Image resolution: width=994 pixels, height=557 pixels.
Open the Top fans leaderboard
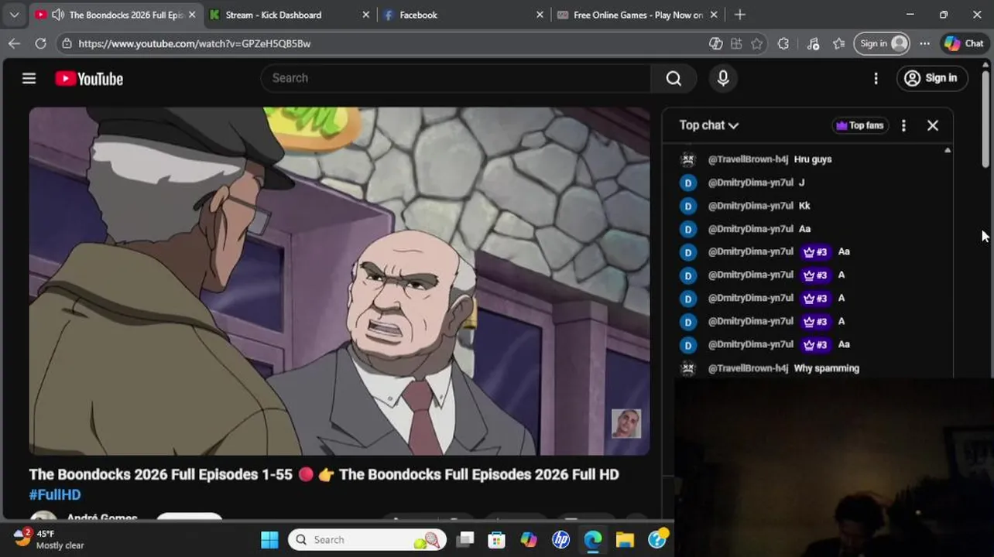click(x=859, y=125)
